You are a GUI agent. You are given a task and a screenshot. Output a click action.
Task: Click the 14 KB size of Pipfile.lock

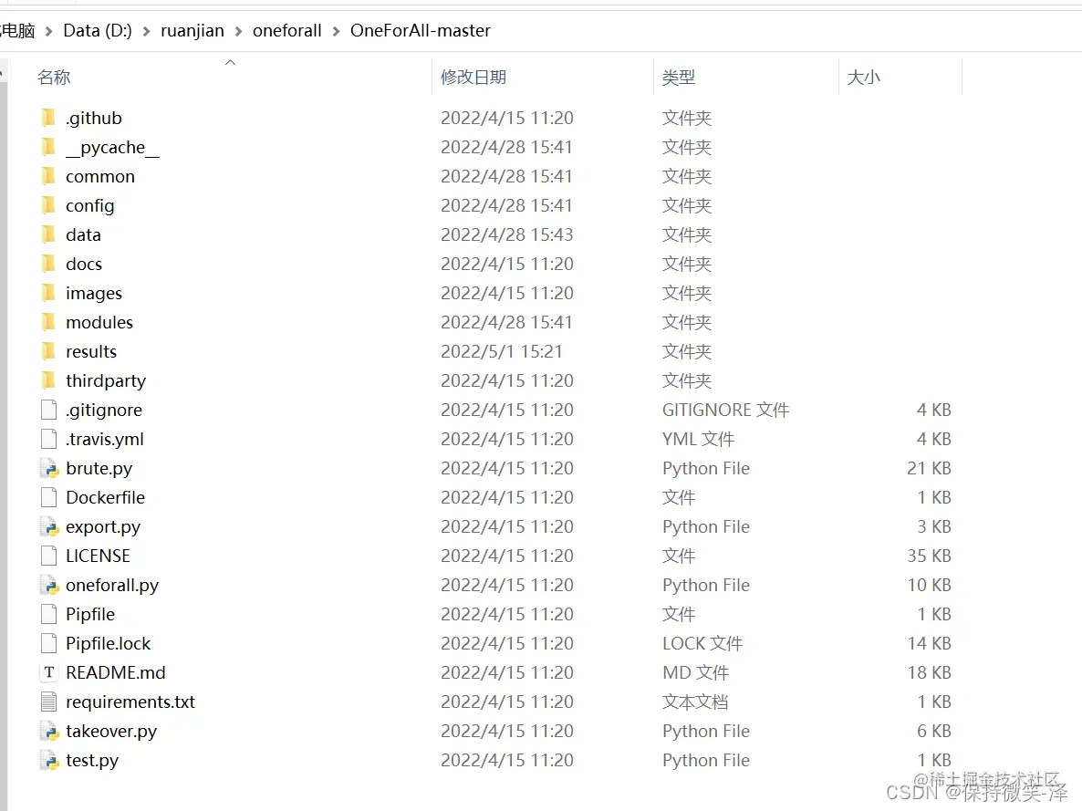click(929, 643)
